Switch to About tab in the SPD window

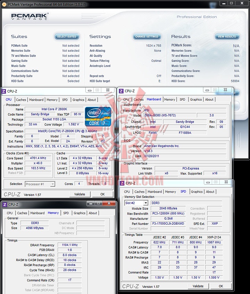210,192
